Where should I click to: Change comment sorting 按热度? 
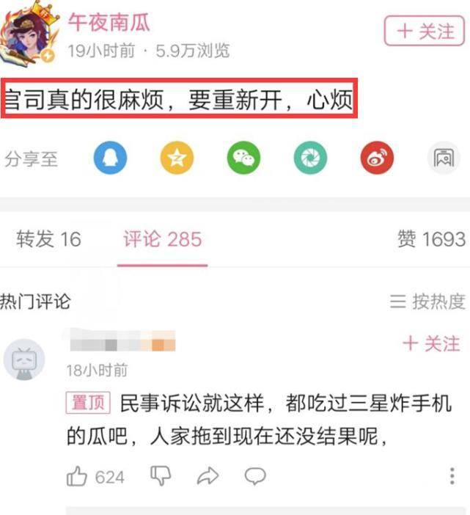pos(427,302)
